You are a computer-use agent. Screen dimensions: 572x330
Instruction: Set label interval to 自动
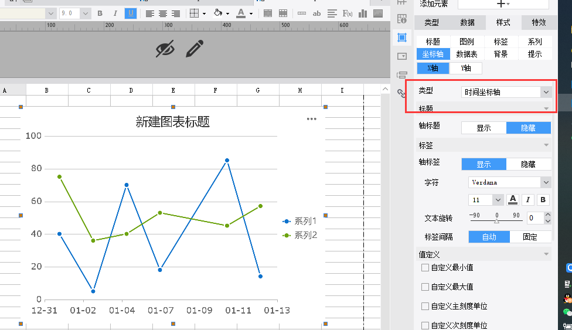tap(489, 237)
